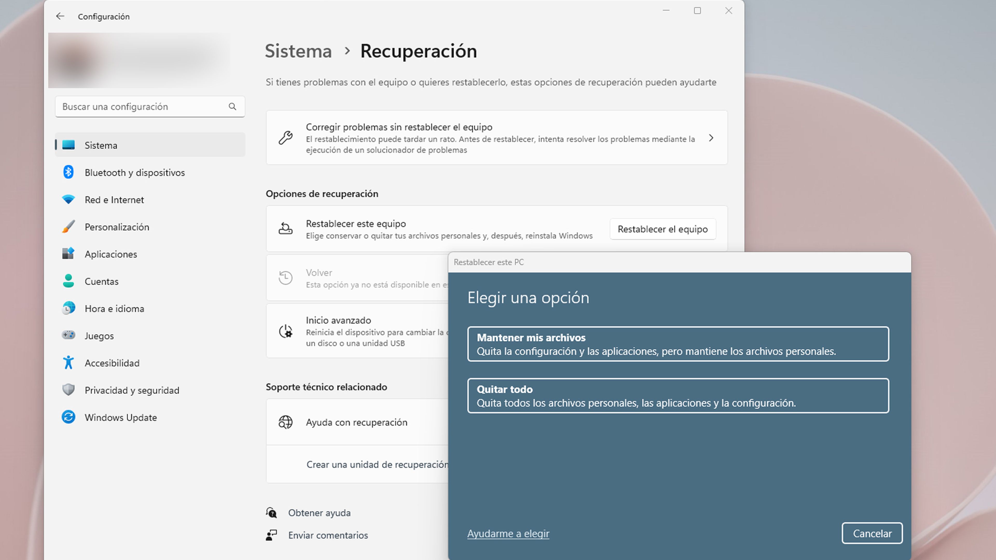Select Personalización in sidebar

150,227
